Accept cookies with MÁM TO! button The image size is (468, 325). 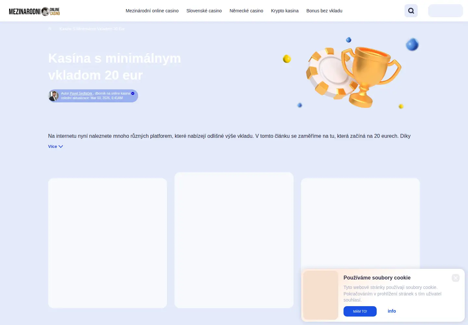(x=360, y=311)
